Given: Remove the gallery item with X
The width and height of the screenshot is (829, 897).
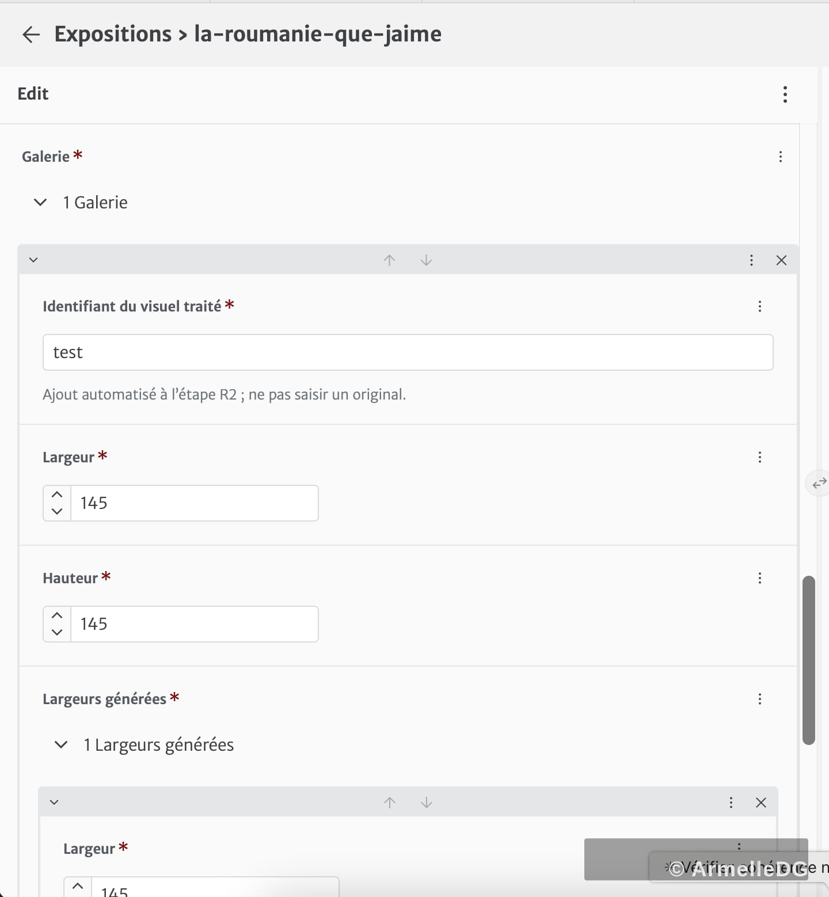Looking at the screenshot, I should point(781,260).
